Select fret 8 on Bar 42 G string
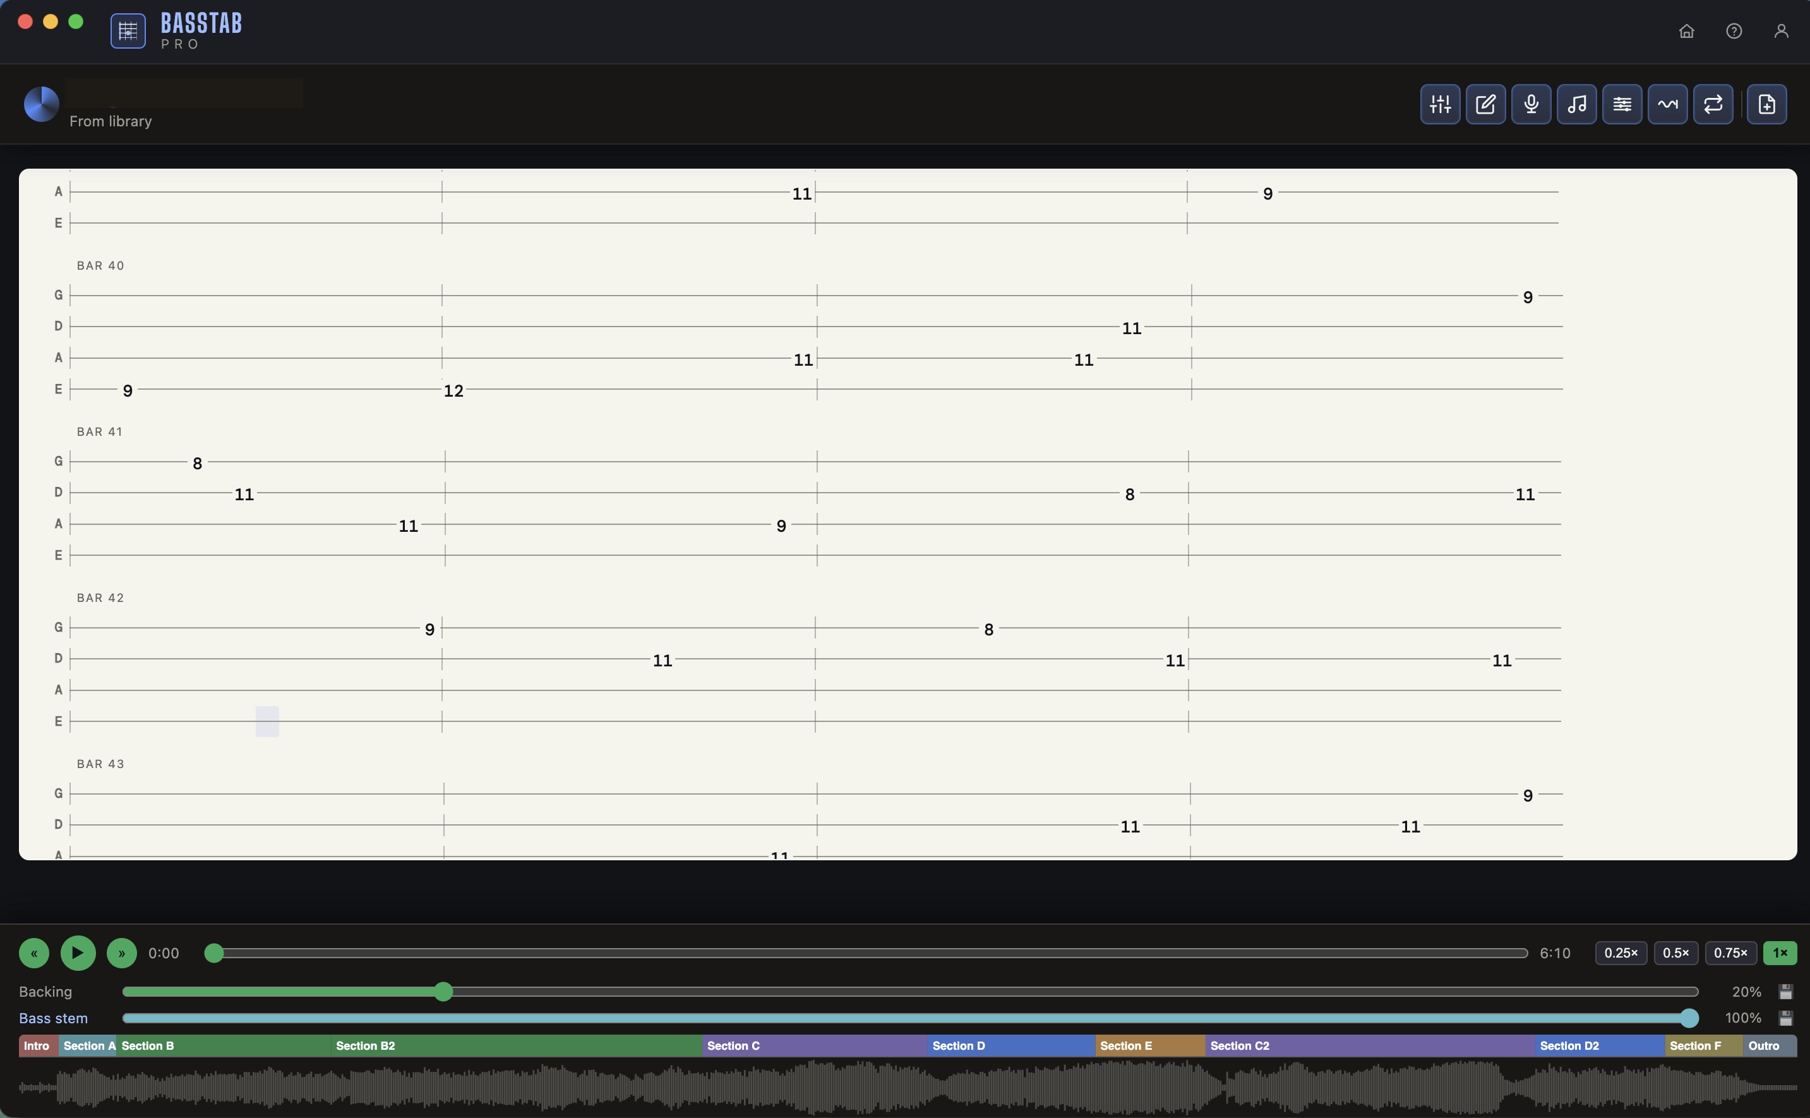The height and width of the screenshot is (1118, 1810). click(989, 629)
